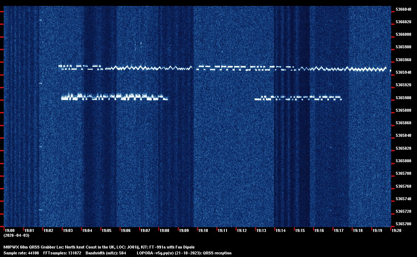Screen dimensions: 417x257
Task: Select the 5365700 frequency scale label
Action: (403, 224)
